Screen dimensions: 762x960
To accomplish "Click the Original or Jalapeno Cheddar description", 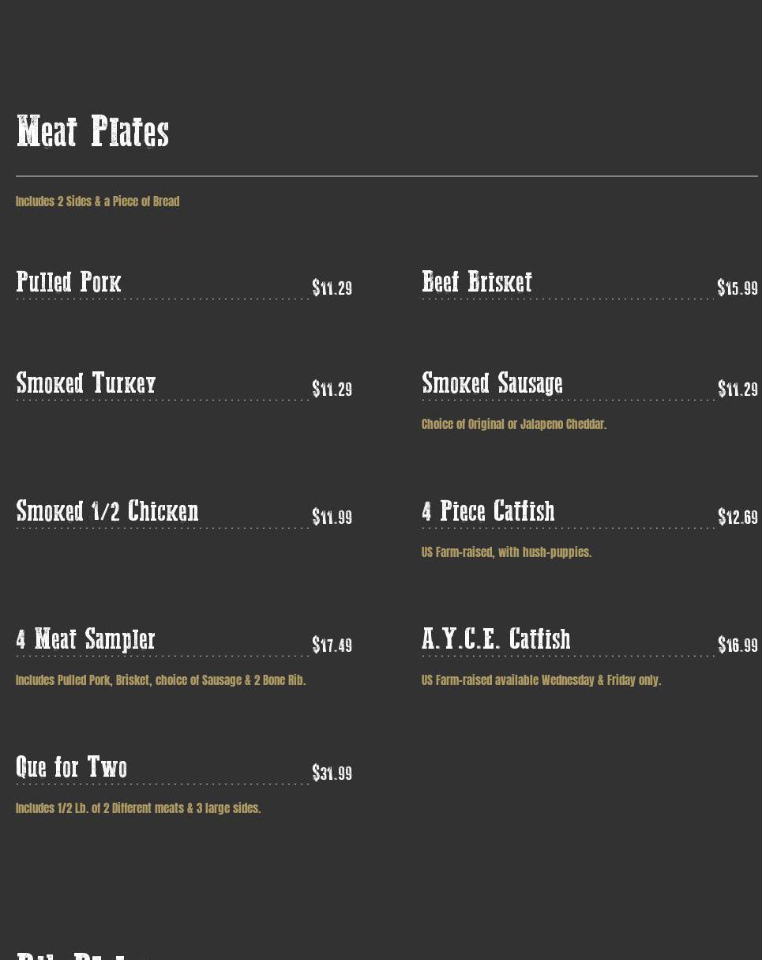I will coord(514,424).
